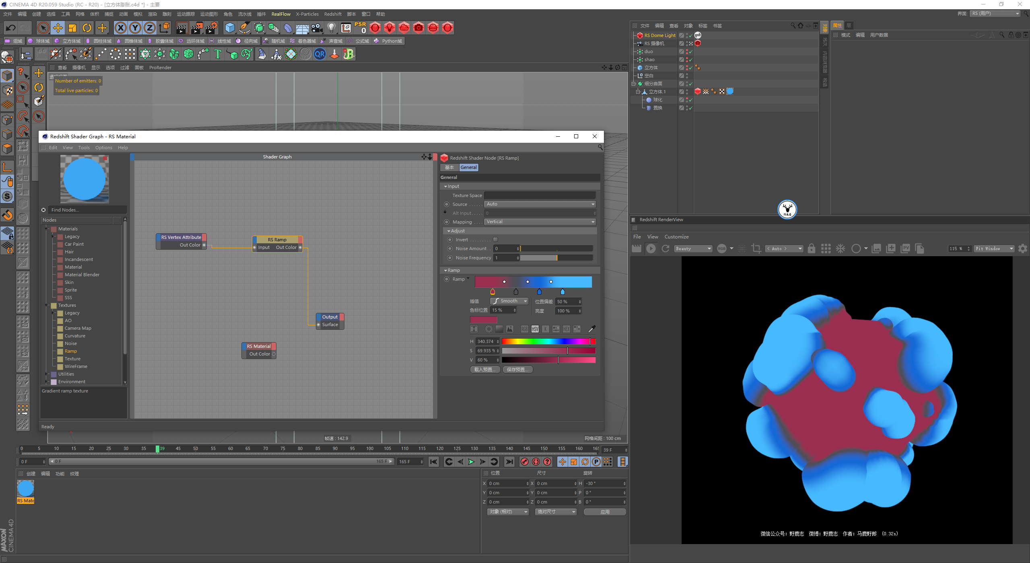Switch color picker to HSV mode
Screen dimensions: 1030x563
click(x=535, y=329)
